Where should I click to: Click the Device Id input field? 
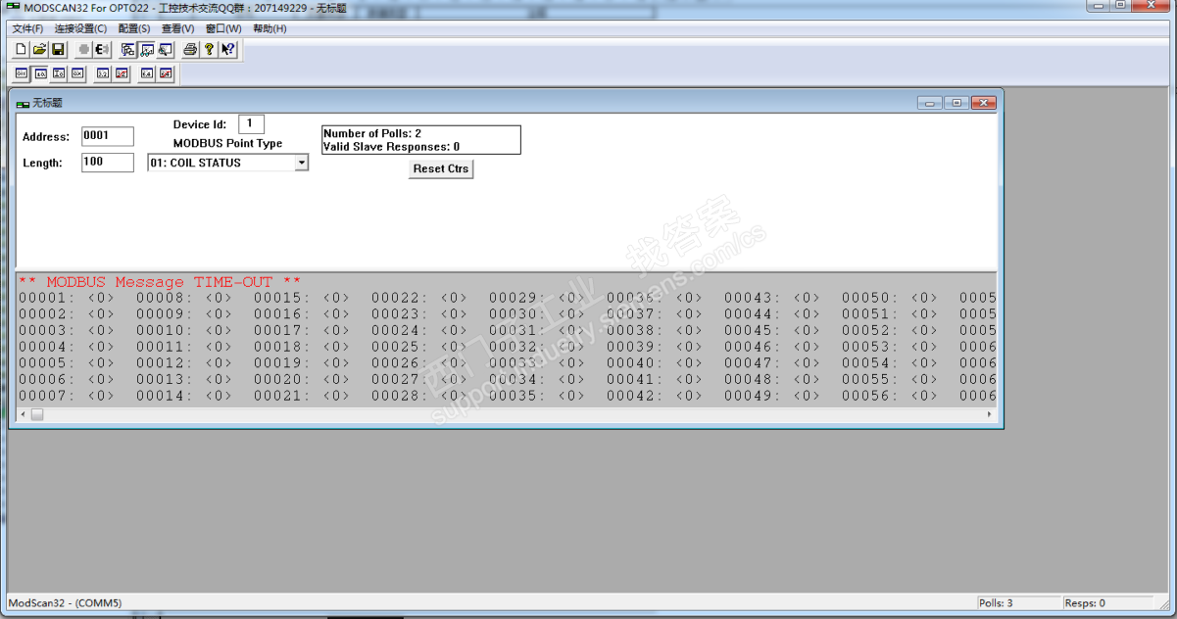(x=251, y=124)
